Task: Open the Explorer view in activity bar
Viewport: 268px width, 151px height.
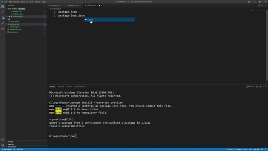Action: [x=3, y=7]
